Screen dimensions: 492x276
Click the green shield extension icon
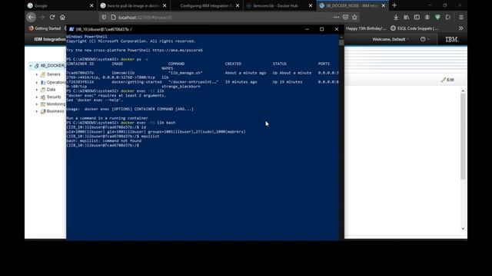coord(437,17)
